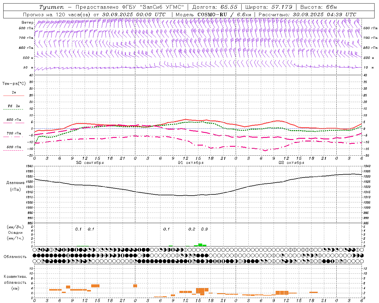Click the 02 октября date label
379x303 pixels.
tap(291, 163)
